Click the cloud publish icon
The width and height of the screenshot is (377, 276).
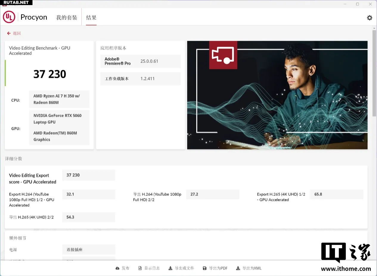117,268
